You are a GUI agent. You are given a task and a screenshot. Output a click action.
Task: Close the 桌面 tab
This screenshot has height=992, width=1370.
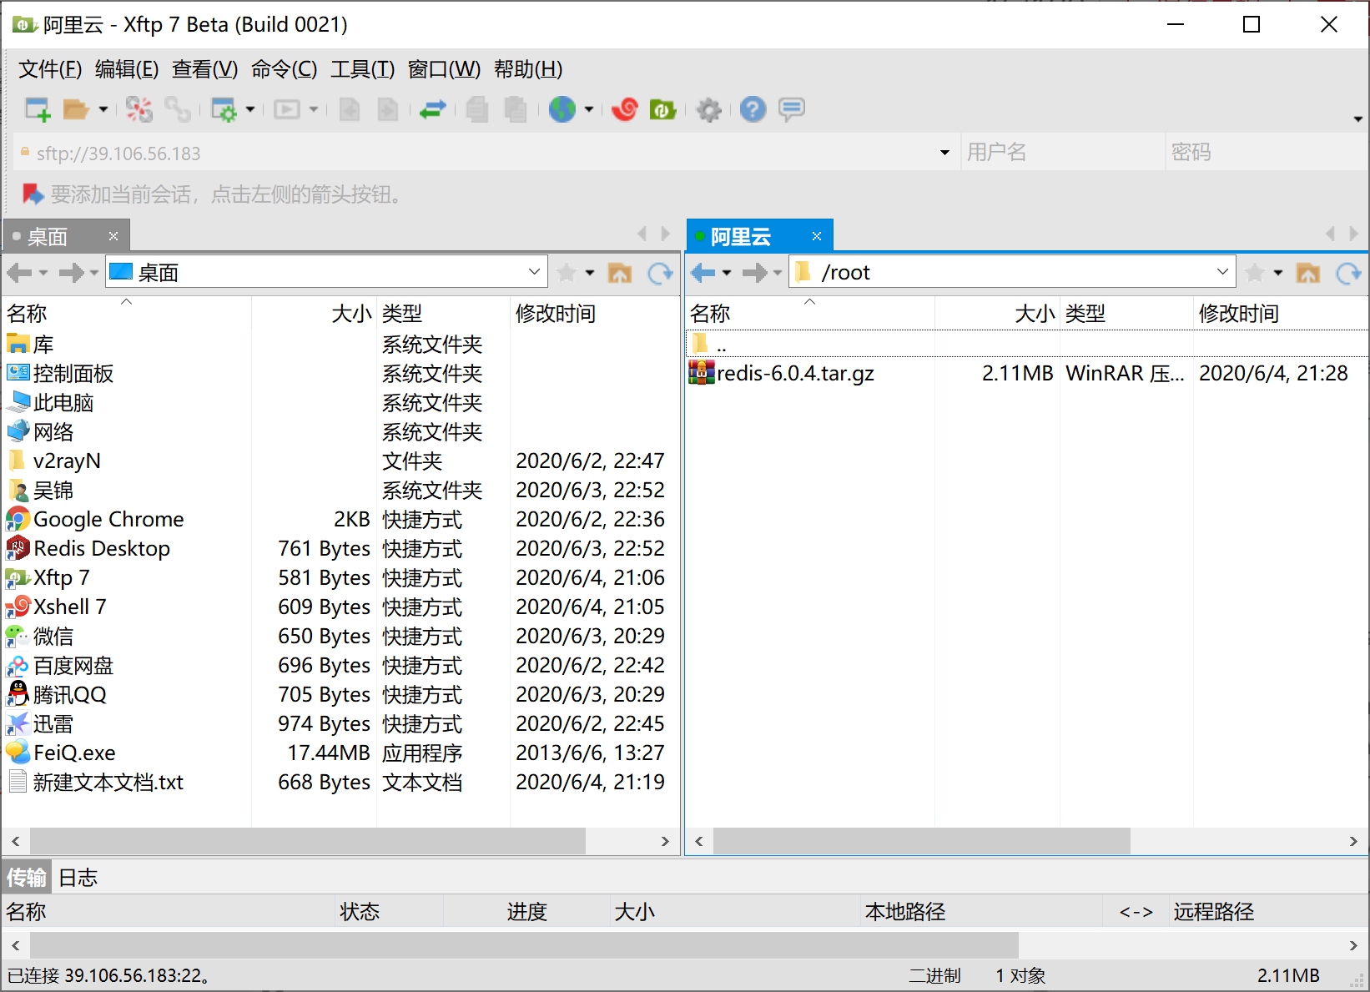[x=113, y=236]
